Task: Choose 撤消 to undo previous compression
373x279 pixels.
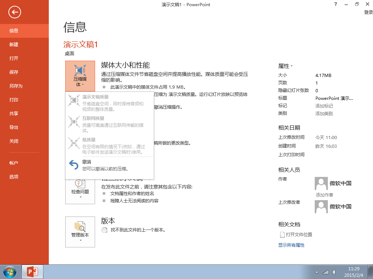Action: [109, 165]
